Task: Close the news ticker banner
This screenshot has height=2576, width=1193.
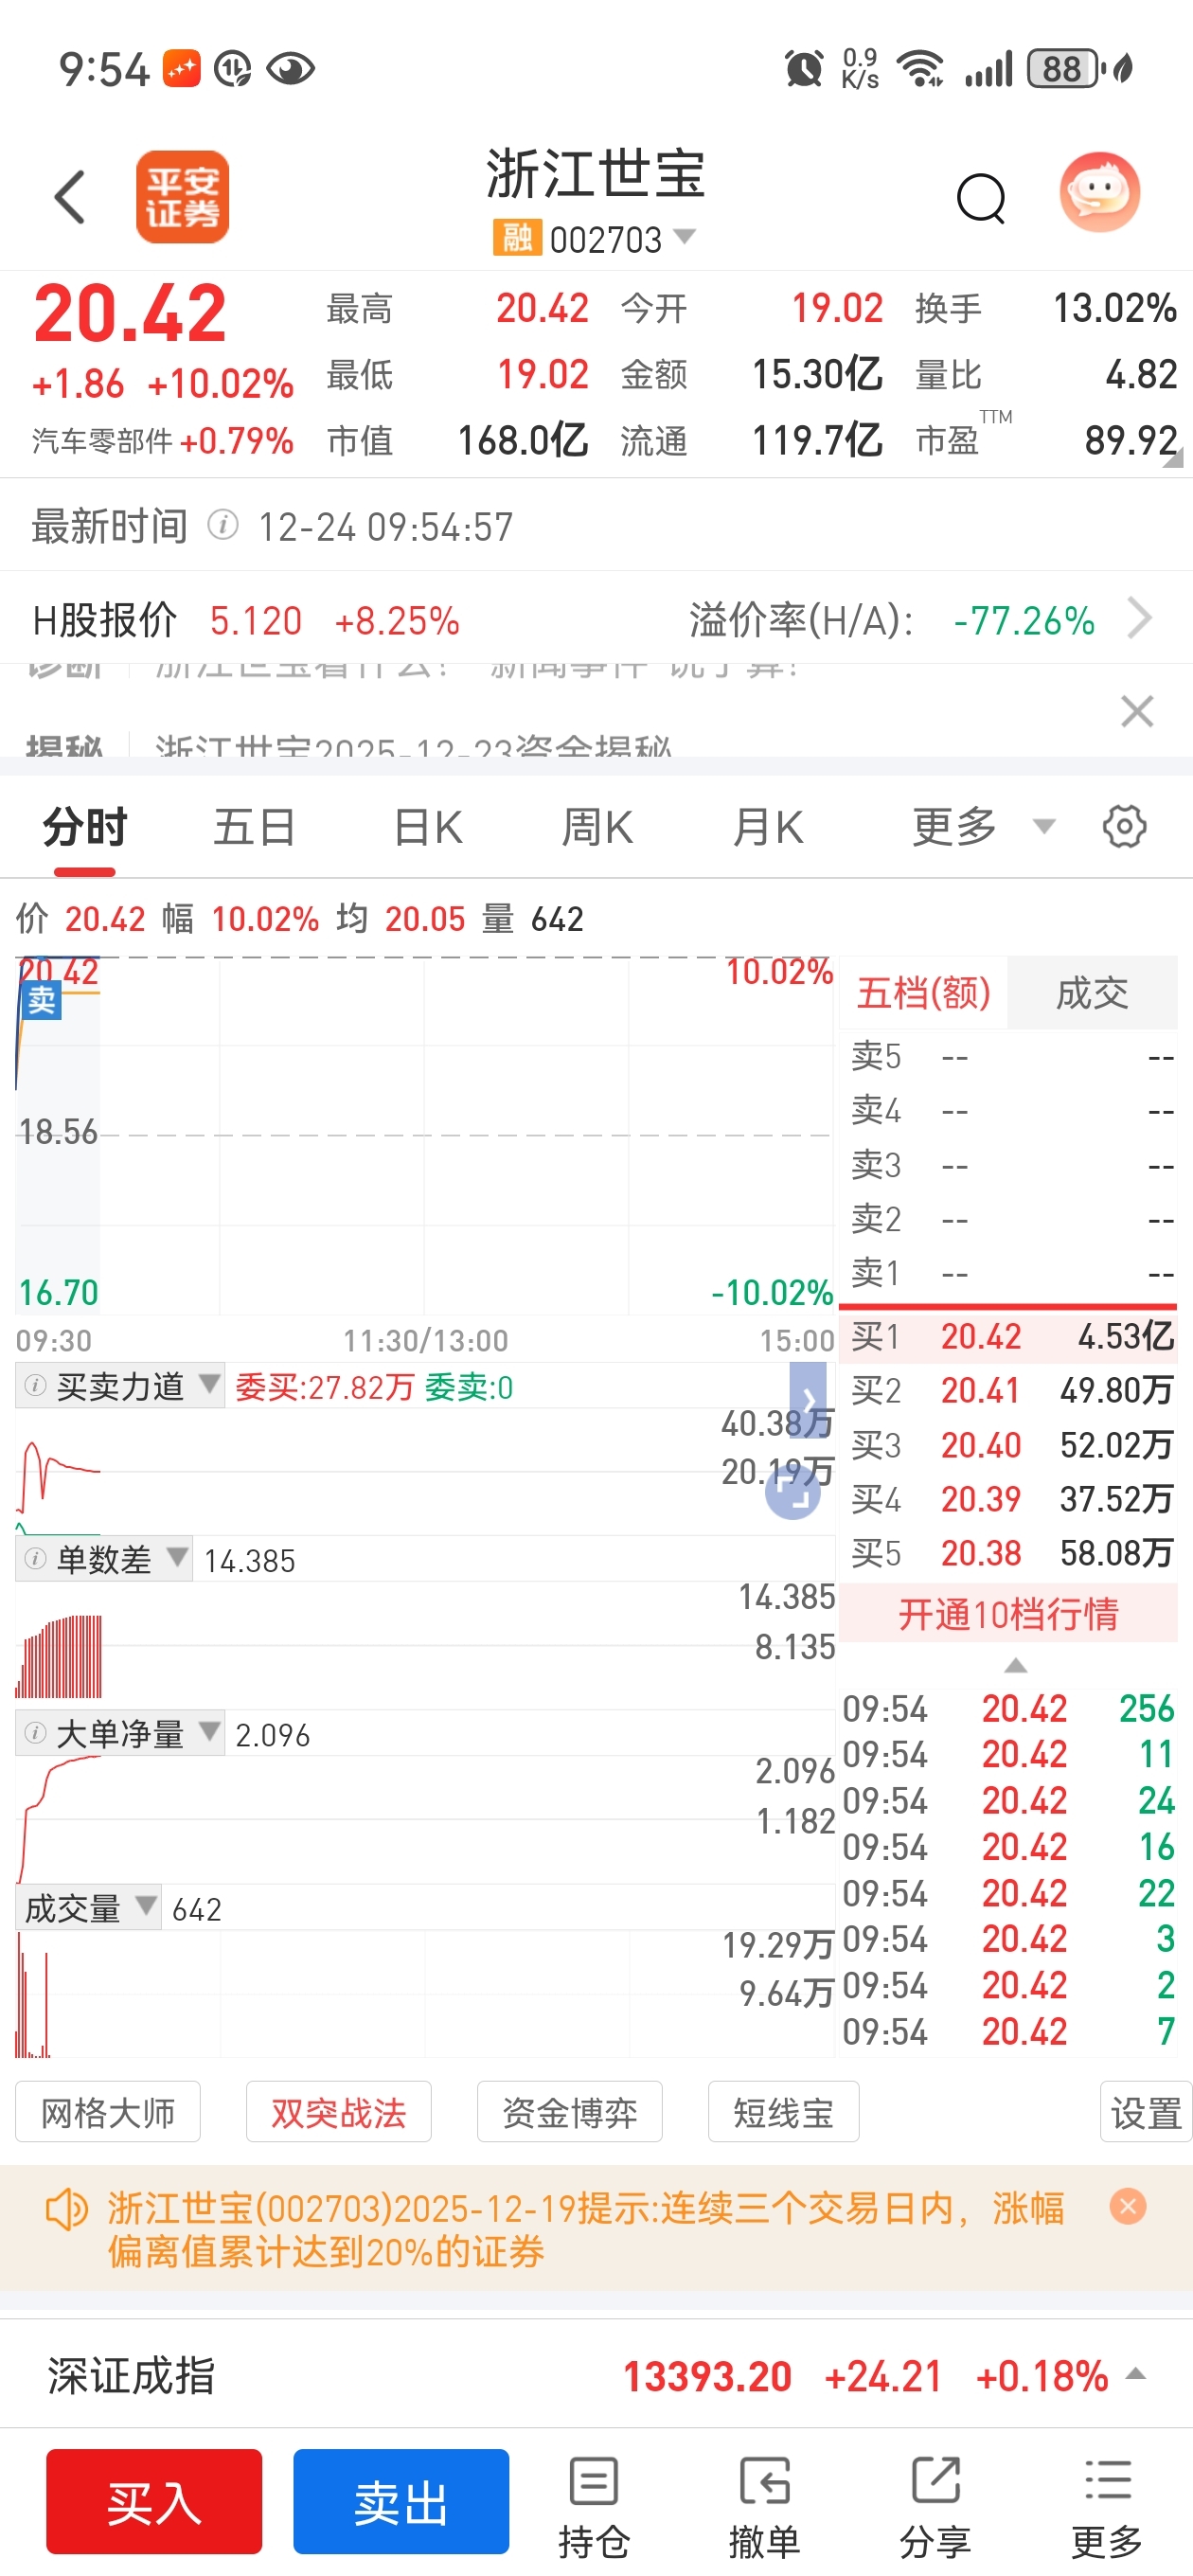Action: pyautogui.click(x=1137, y=712)
